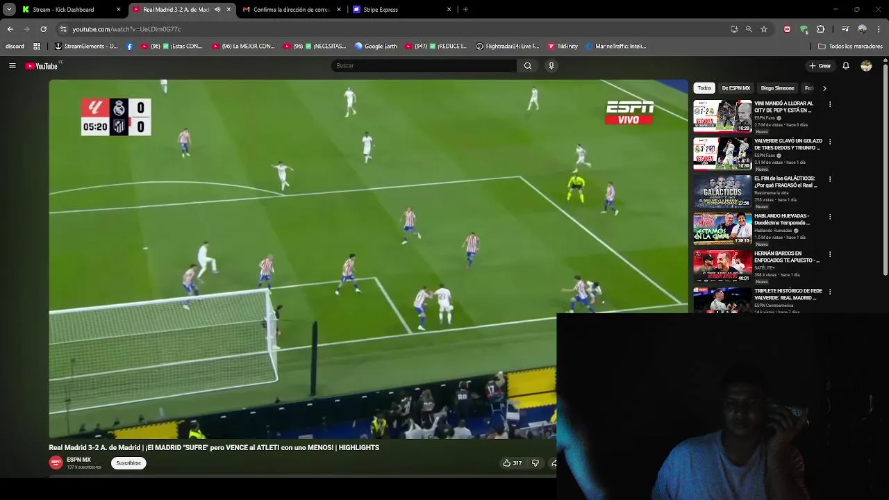Mute the Real Madrid tab audio
Viewport: 889px width, 500px height.
(x=217, y=10)
